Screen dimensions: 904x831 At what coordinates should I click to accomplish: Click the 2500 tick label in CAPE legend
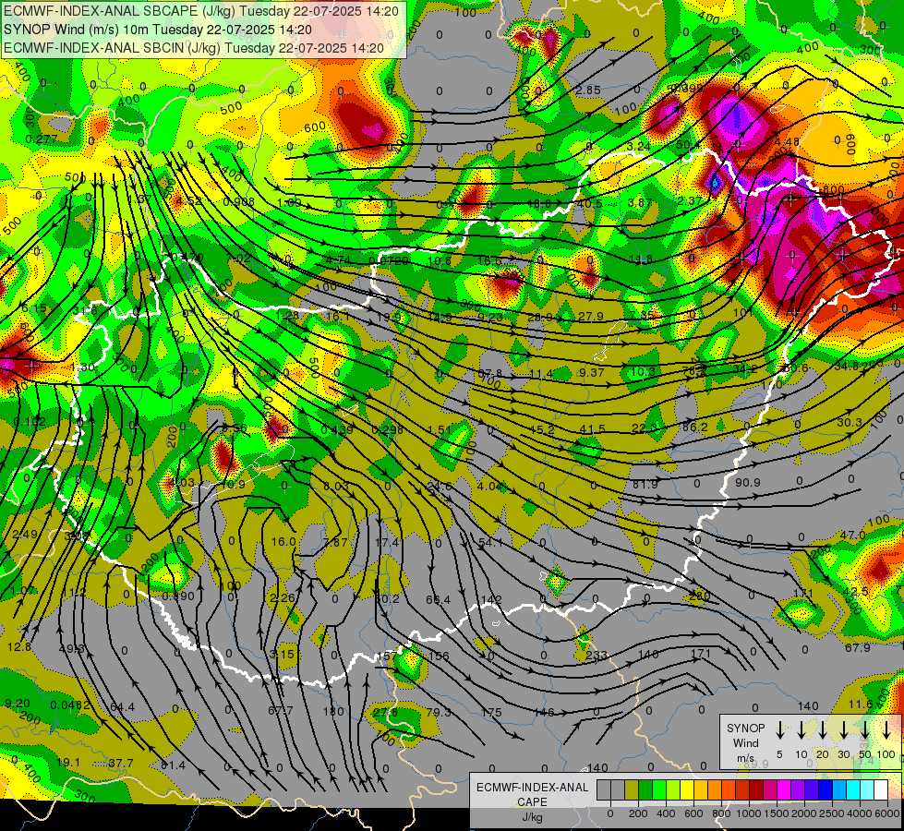[x=831, y=813]
